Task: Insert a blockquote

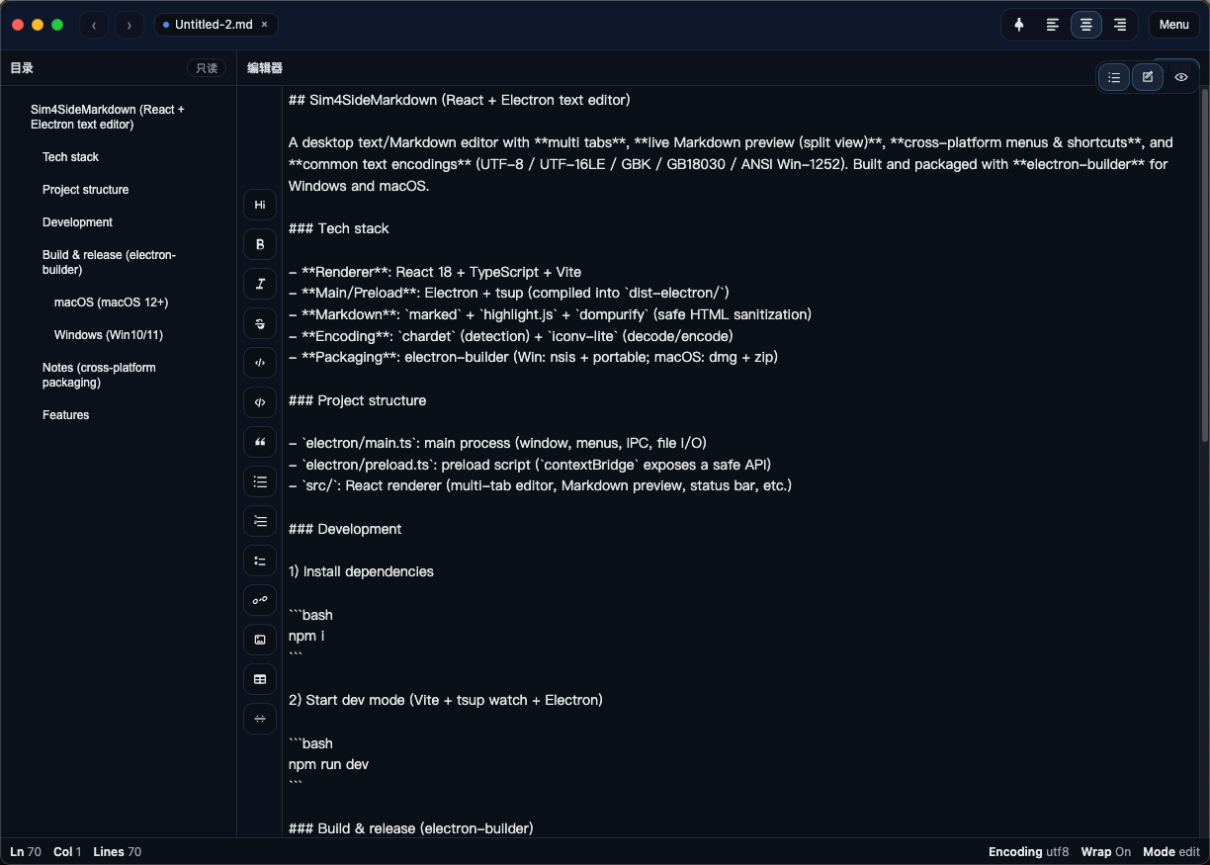Action: click(260, 442)
